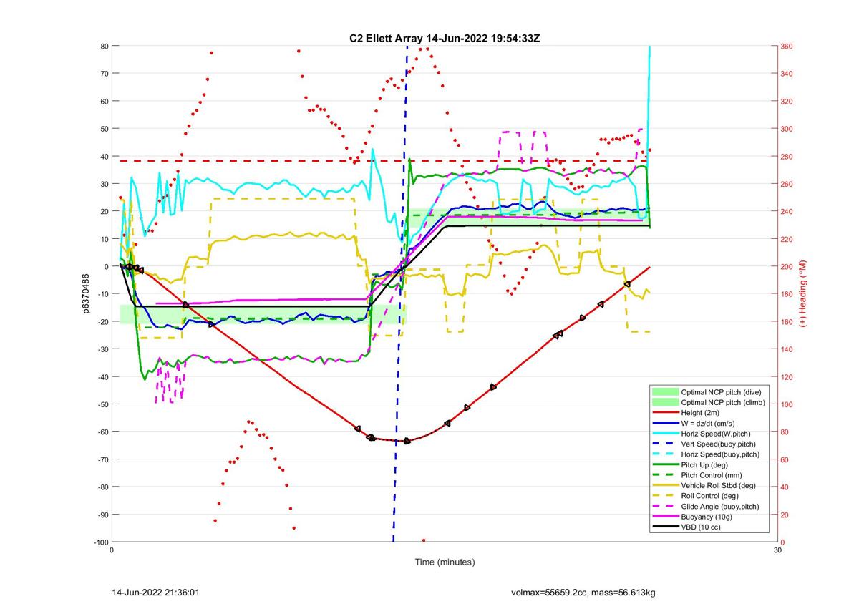Select the red '340' heading tick label
This screenshot has width=859, height=609.
tap(788, 74)
